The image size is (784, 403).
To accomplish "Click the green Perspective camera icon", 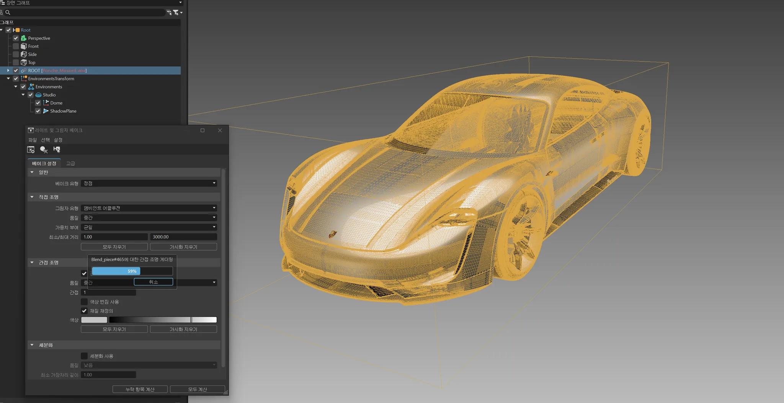I will tap(24, 38).
